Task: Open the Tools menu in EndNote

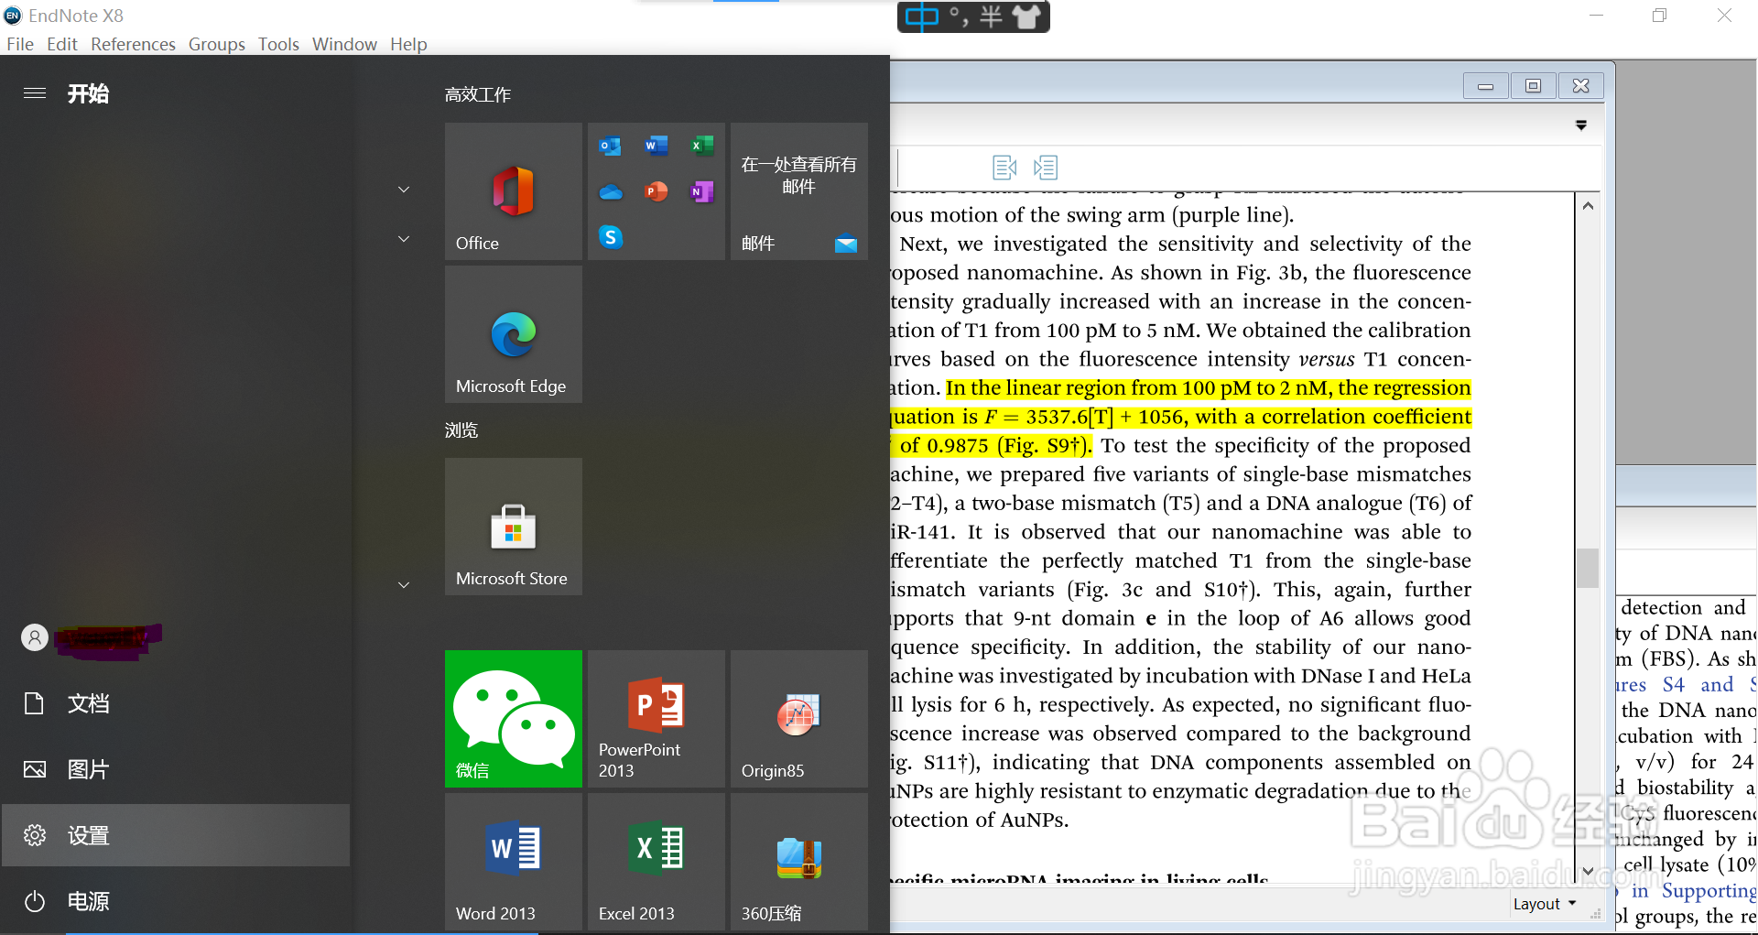Action: click(277, 43)
